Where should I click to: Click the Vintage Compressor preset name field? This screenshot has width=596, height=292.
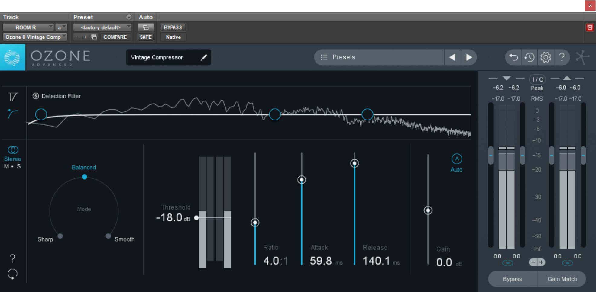168,57
